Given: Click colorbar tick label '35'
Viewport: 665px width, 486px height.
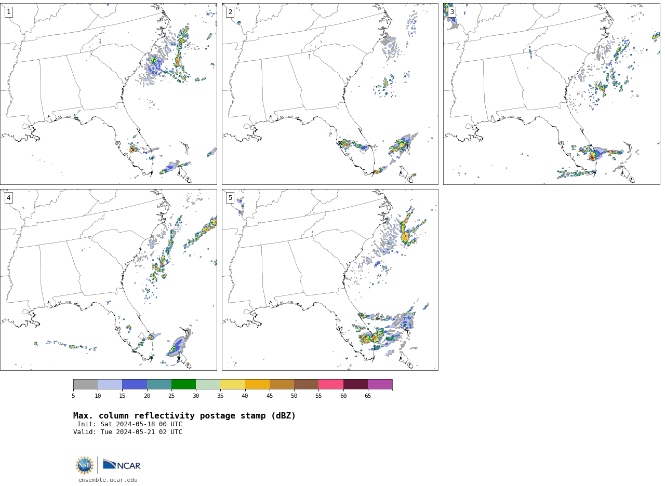Looking at the screenshot, I should [220, 396].
